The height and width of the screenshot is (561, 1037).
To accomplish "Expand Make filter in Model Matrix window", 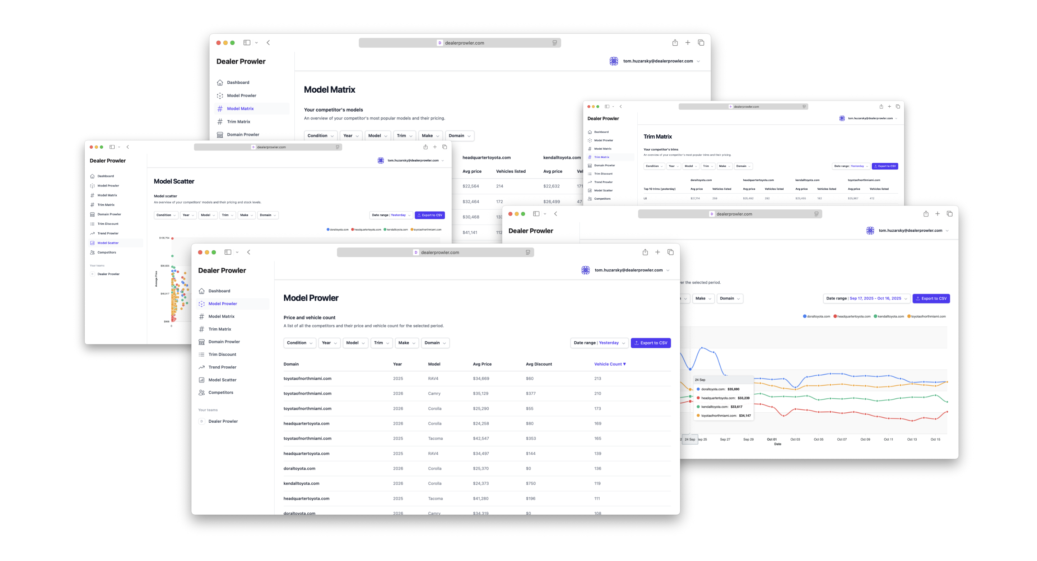I will [x=430, y=136].
